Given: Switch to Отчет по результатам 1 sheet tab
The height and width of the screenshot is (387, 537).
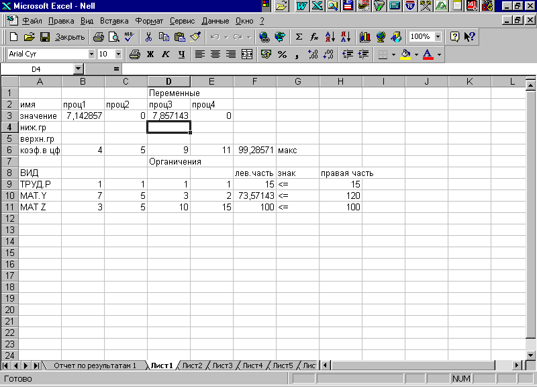Looking at the screenshot, I should (95, 365).
